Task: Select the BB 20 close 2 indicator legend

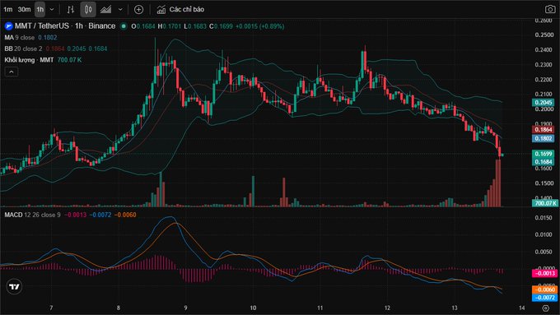Action: [23, 49]
